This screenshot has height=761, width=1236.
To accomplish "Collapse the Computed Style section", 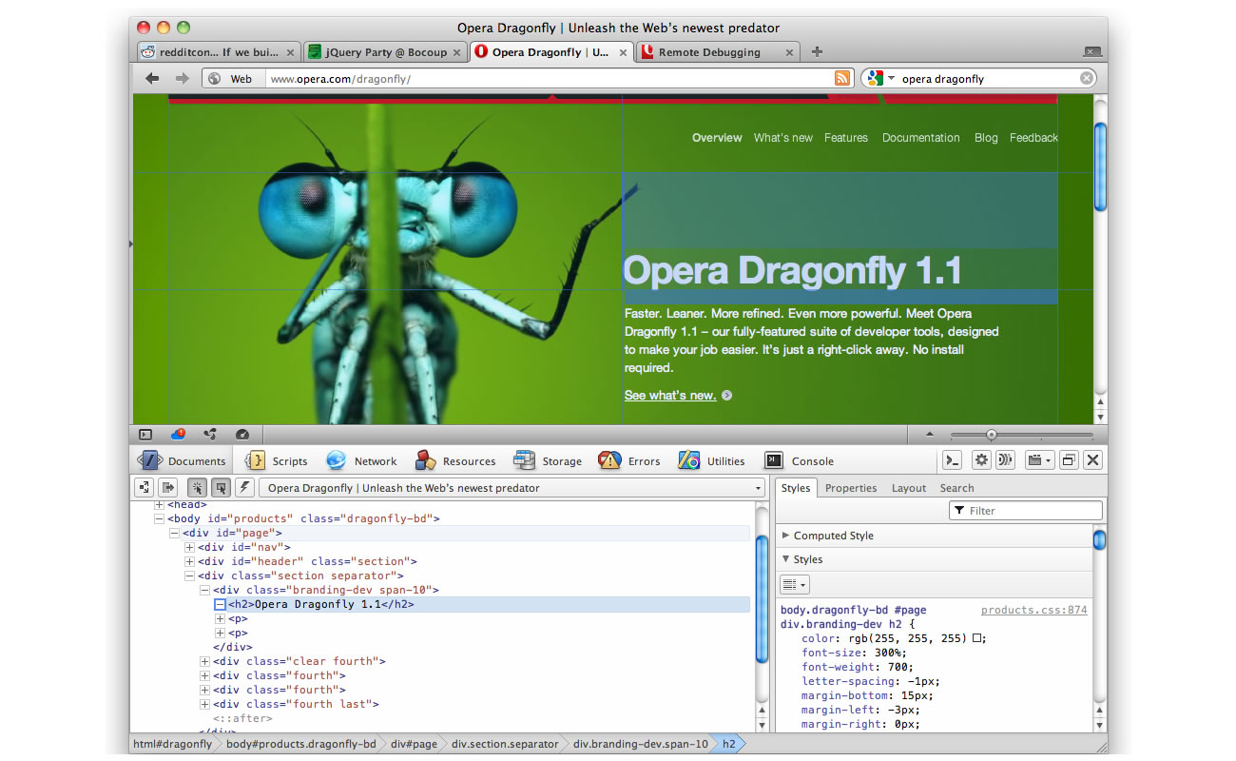I will point(785,535).
